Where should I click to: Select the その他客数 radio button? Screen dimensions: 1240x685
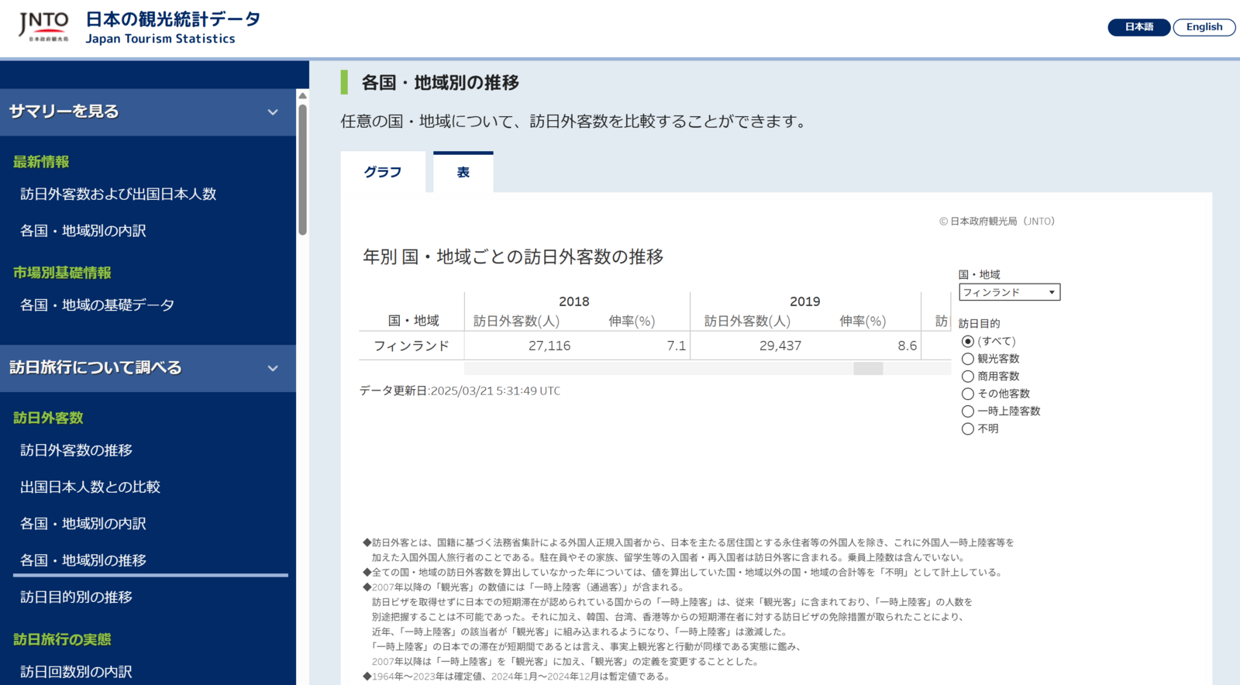[x=967, y=394]
